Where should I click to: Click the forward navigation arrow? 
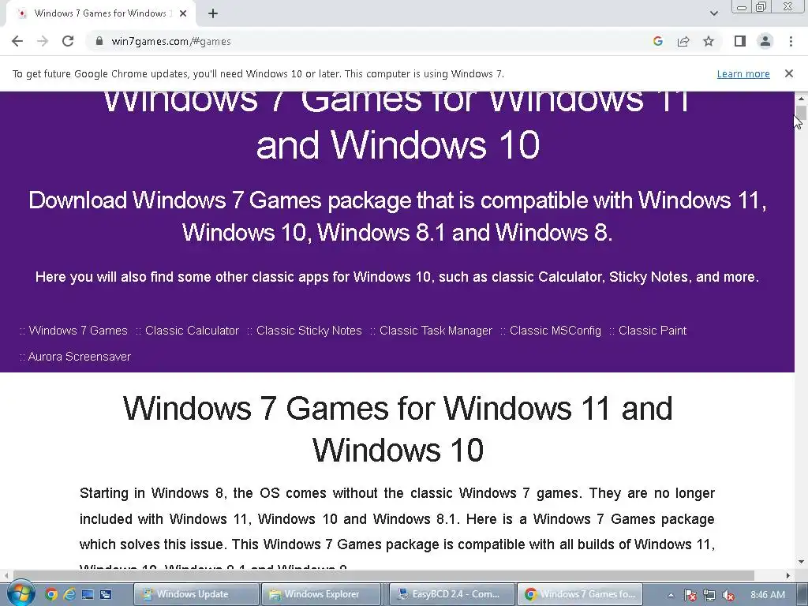(43, 41)
